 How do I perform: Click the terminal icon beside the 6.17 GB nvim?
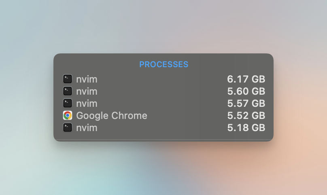(x=68, y=79)
